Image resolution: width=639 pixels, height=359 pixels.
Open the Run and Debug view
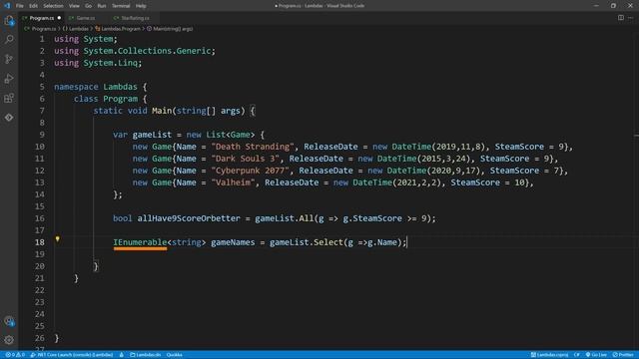coord(9,79)
